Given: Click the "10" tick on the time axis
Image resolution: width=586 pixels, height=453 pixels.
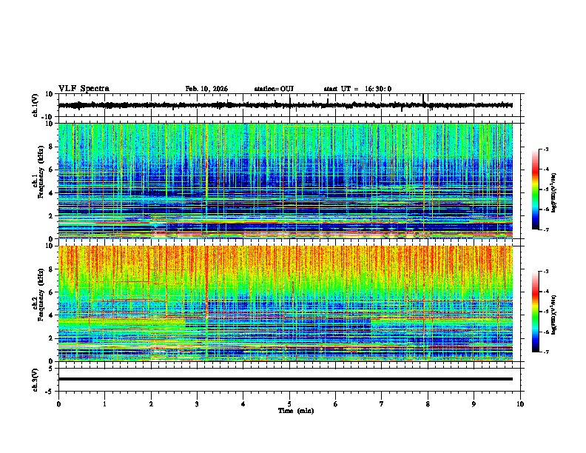Looking at the screenshot, I should click(x=520, y=404).
